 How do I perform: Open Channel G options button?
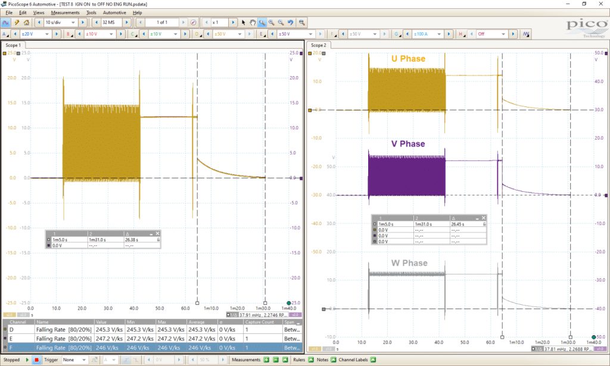click(397, 34)
